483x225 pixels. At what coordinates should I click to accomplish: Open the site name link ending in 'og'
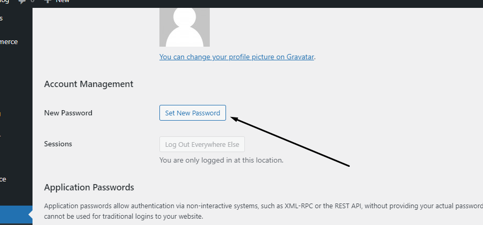(x=5, y=2)
